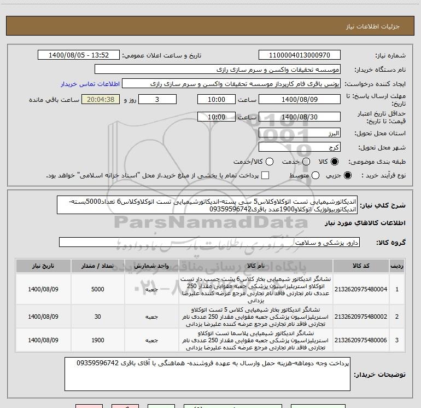Click quantity 30 in row 2
The height and width of the screenshot is (408, 421).
(x=98, y=317)
